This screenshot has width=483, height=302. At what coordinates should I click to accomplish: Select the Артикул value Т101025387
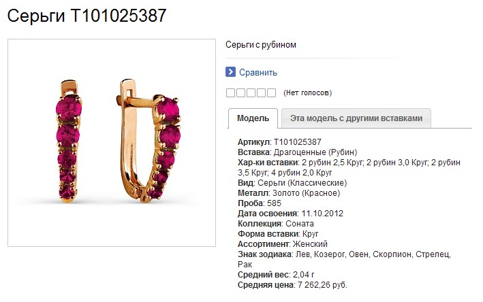298,142
